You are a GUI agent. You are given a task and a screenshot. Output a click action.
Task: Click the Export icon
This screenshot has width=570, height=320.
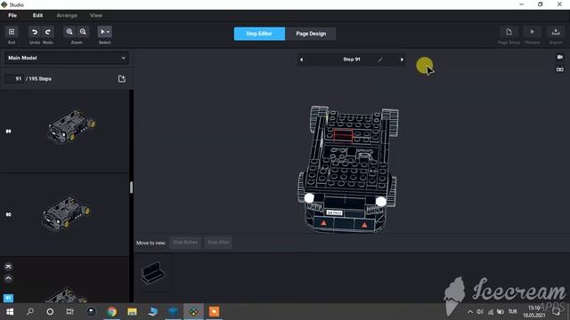(x=556, y=32)
